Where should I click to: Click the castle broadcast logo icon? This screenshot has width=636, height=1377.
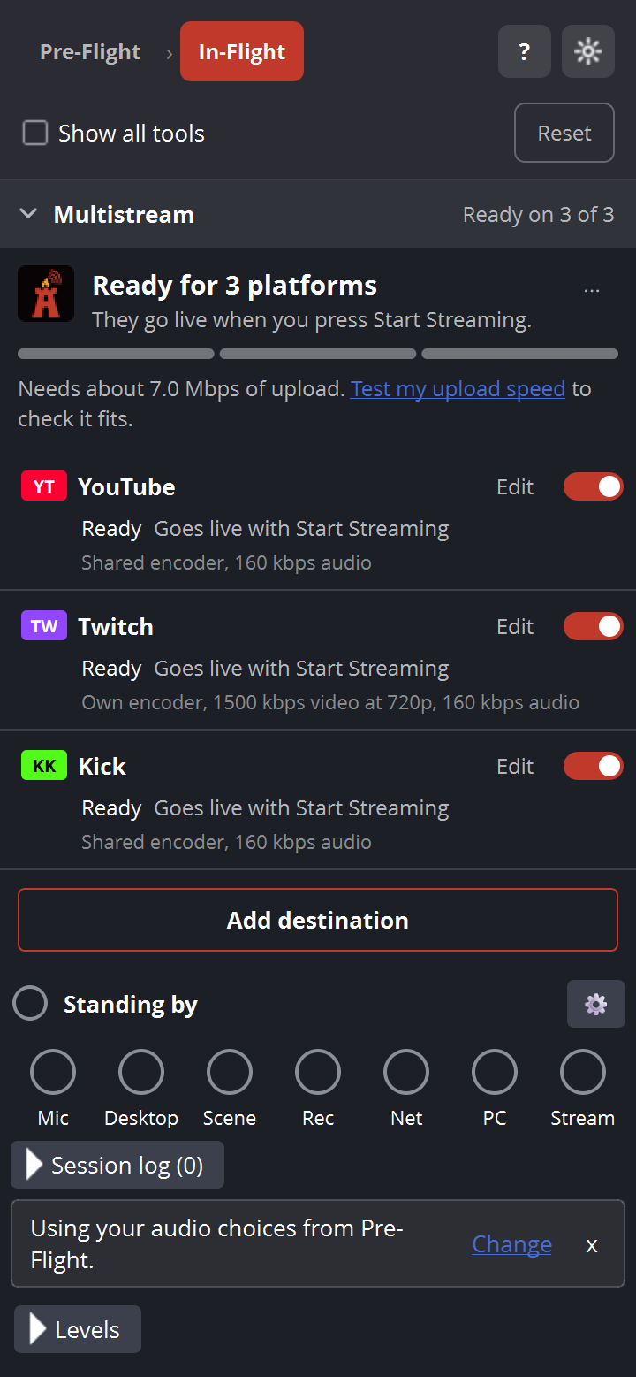click(46, 294)
